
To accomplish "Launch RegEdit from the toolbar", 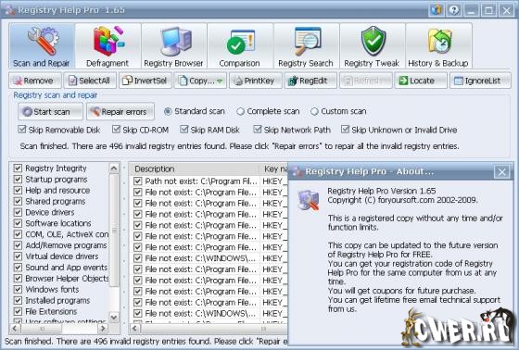I will tap(310, 81).
